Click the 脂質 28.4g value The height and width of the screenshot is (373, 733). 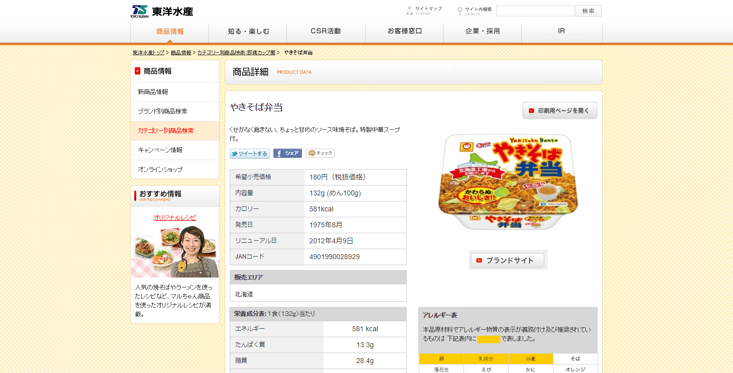click(365, 361)
